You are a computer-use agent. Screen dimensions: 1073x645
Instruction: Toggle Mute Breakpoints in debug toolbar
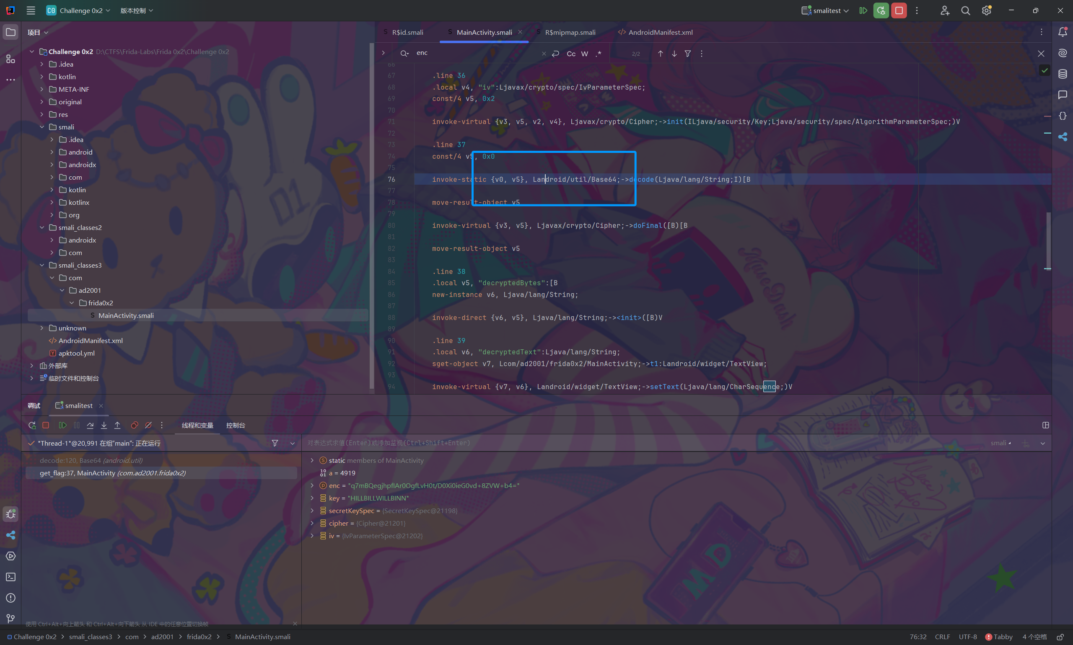(148, 425)
